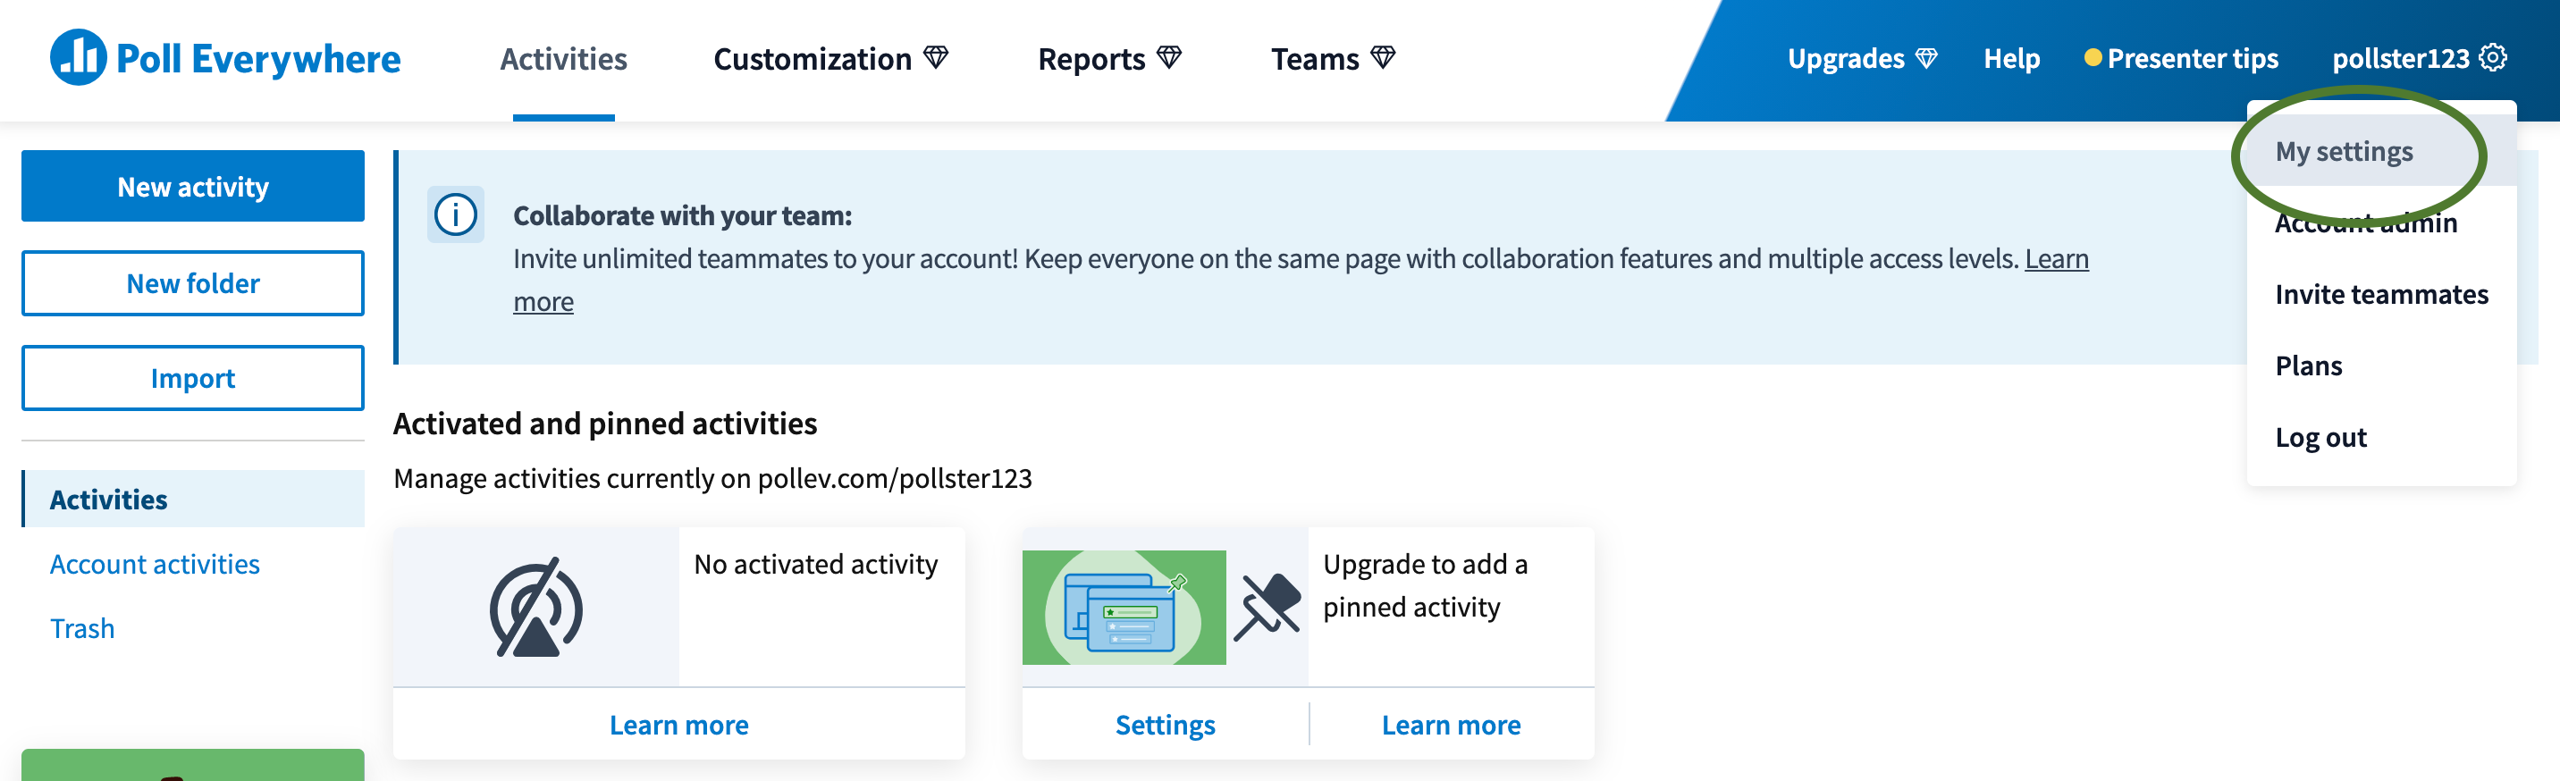Click the 'Activated and pinned activities' heading
The image size is (2560, 781).
(605, 424)
